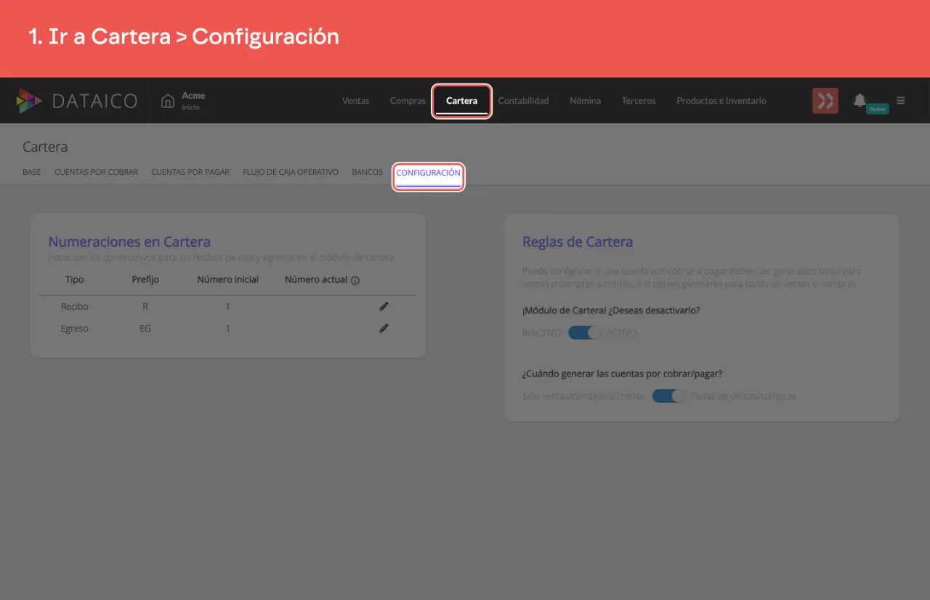The image size is (930, 600).
Task: Switch to the CUENTAS POR COBRAR tab
Action: coord(96,173)
